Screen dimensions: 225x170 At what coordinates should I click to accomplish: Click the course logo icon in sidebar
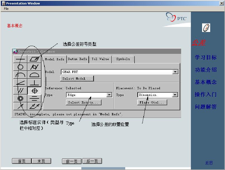pos(206,28)
